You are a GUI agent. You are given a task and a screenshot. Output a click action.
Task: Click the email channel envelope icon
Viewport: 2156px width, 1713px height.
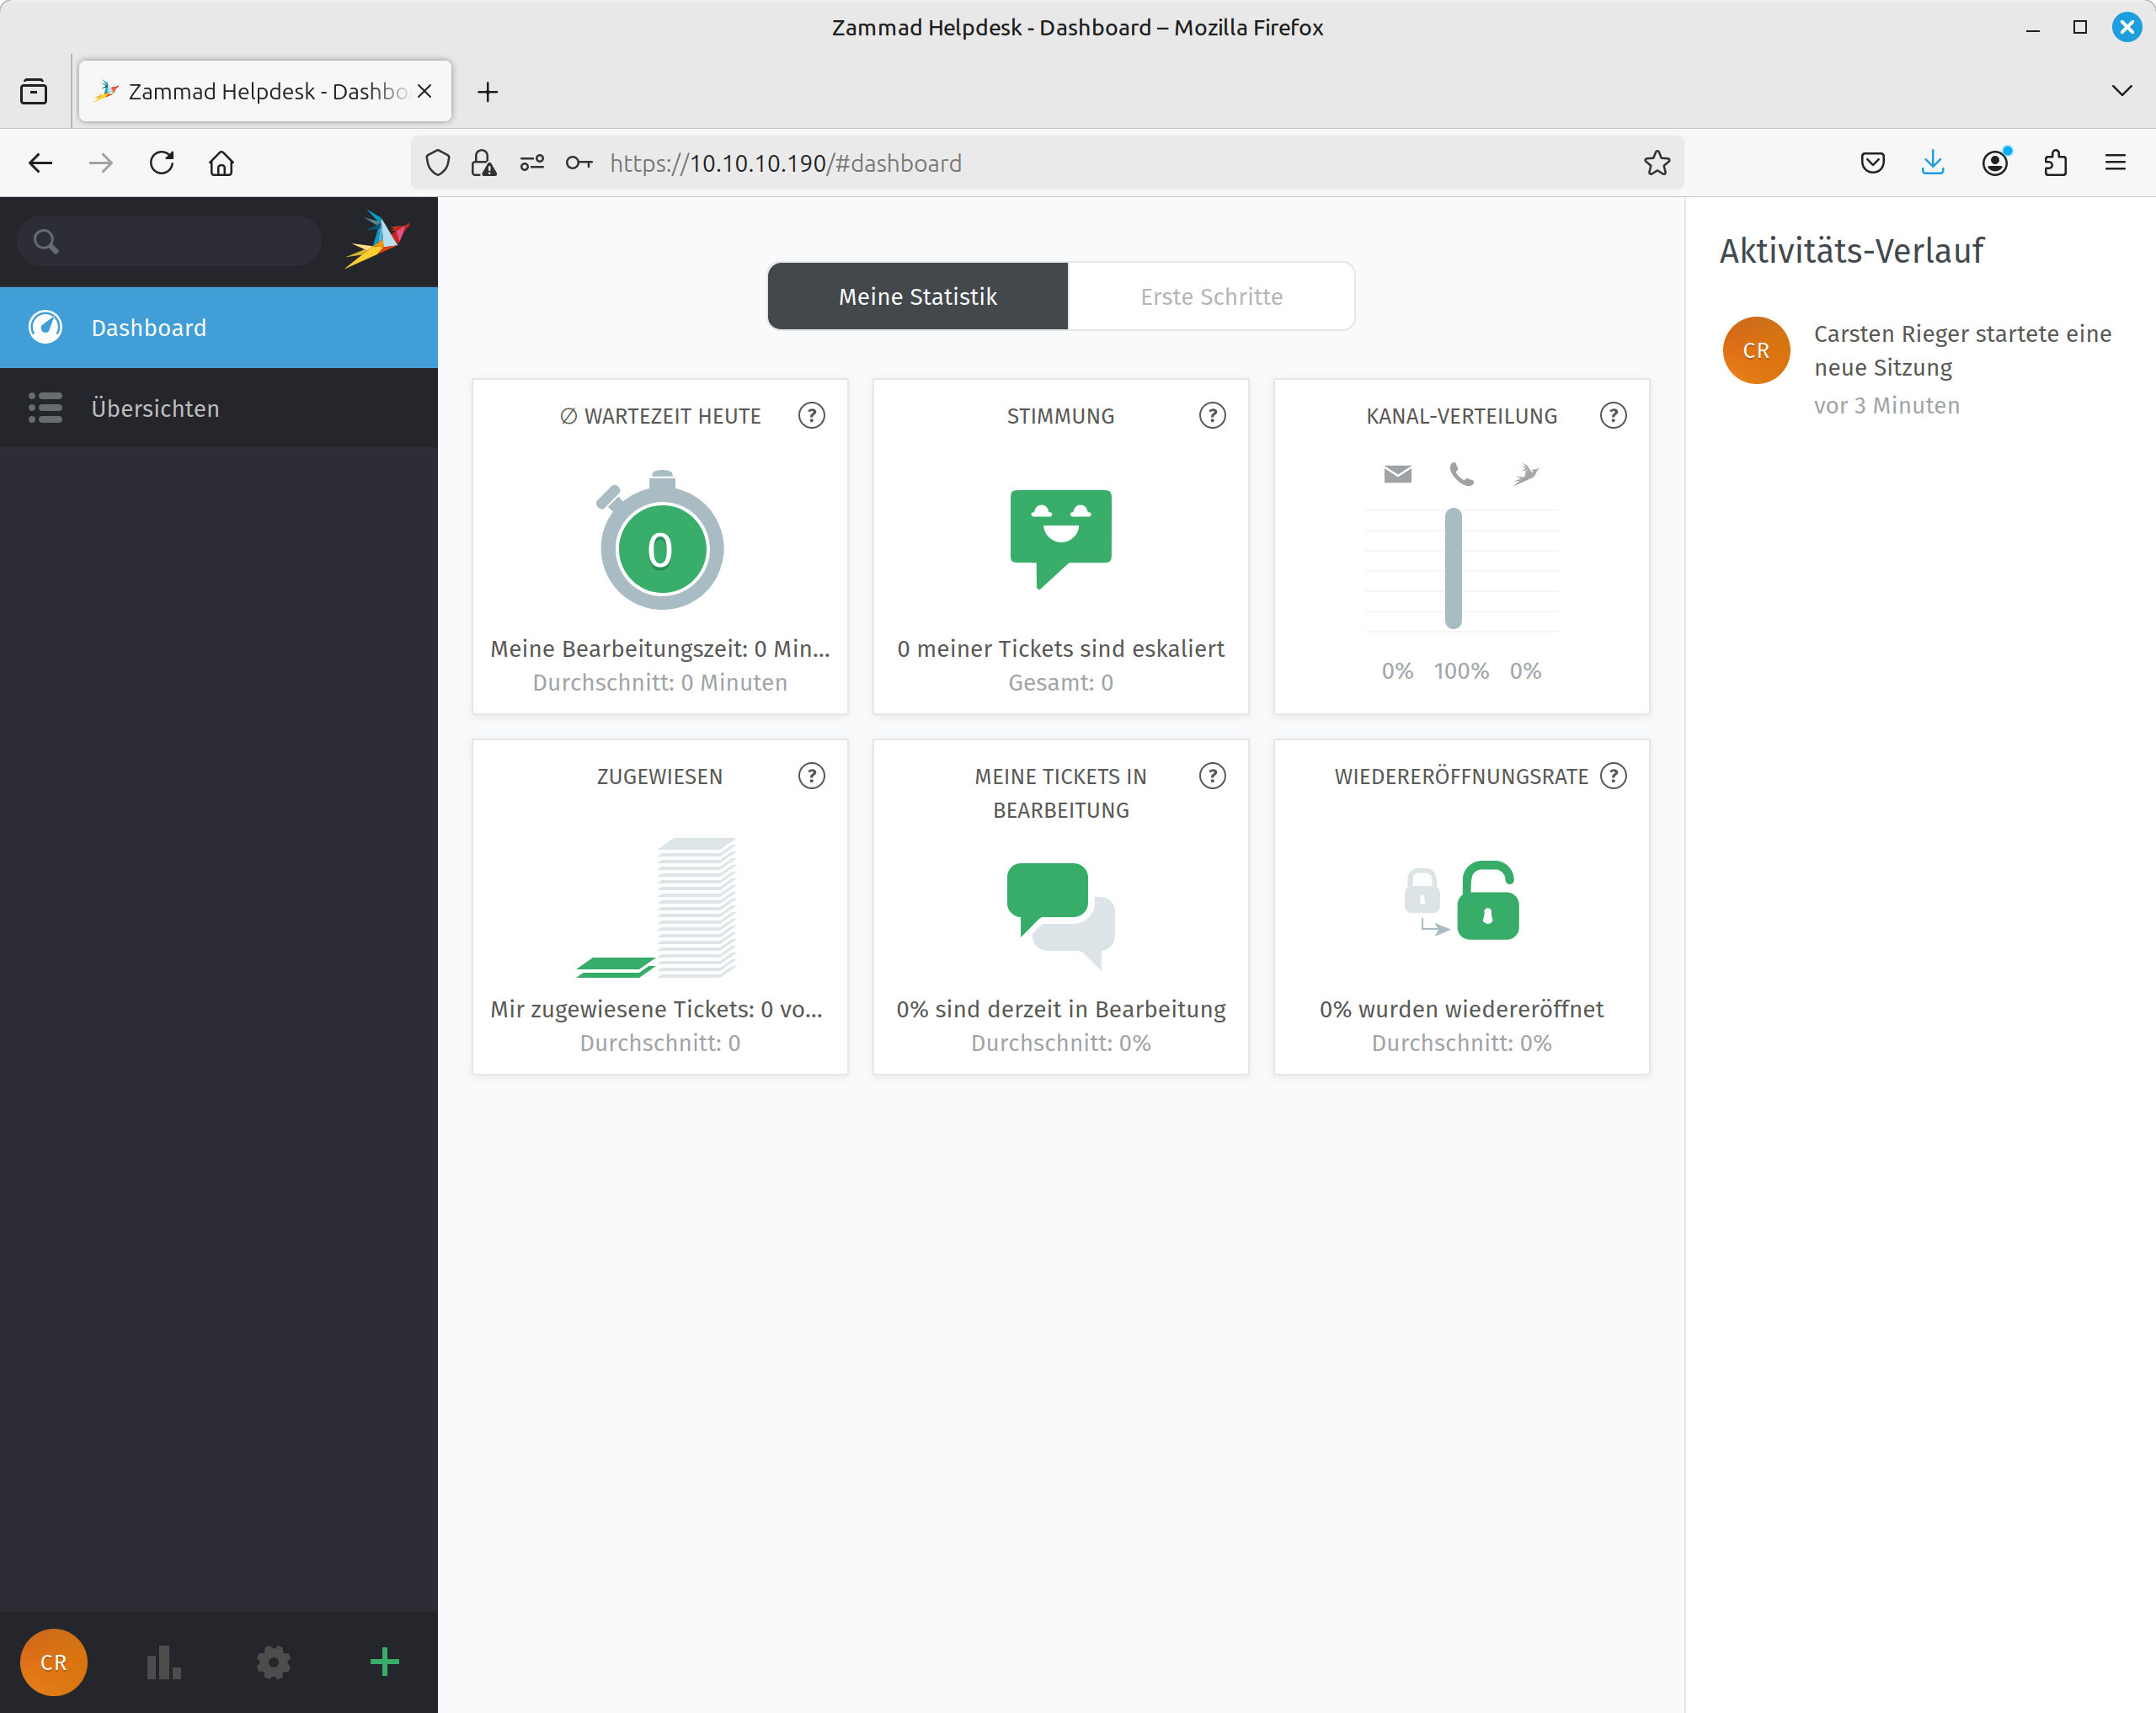pyautogui.click(x=1398, y=473)
